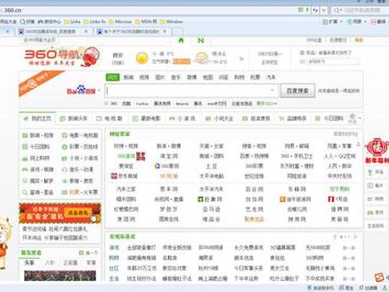Close the first browser tab
The image size is (389, 292).
pos(86,32)
